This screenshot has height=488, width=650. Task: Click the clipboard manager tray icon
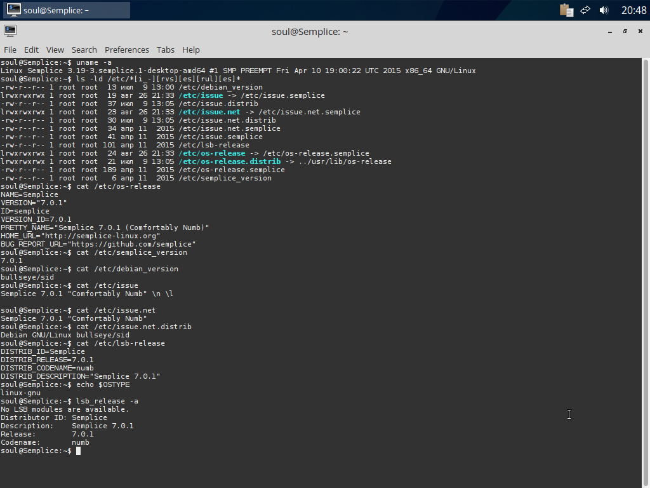click(566, 10)
